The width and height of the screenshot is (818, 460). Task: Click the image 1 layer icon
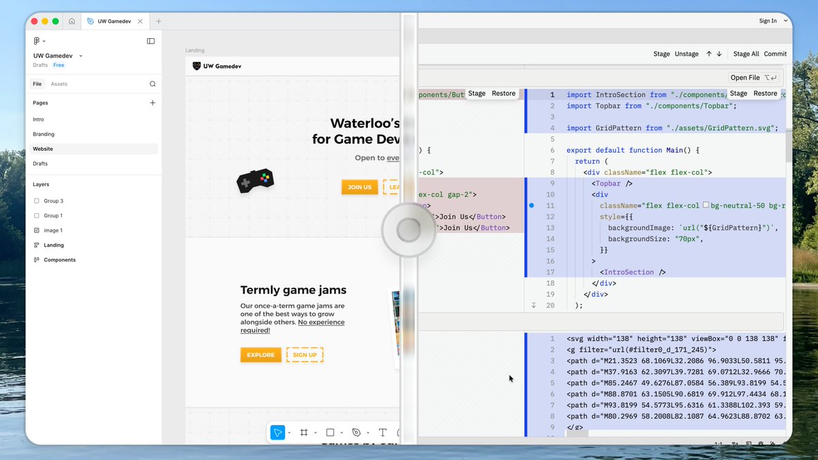point(37,230)
